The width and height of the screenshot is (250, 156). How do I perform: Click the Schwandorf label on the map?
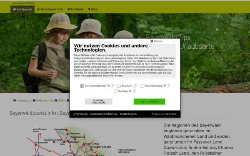tap(41, 142)
